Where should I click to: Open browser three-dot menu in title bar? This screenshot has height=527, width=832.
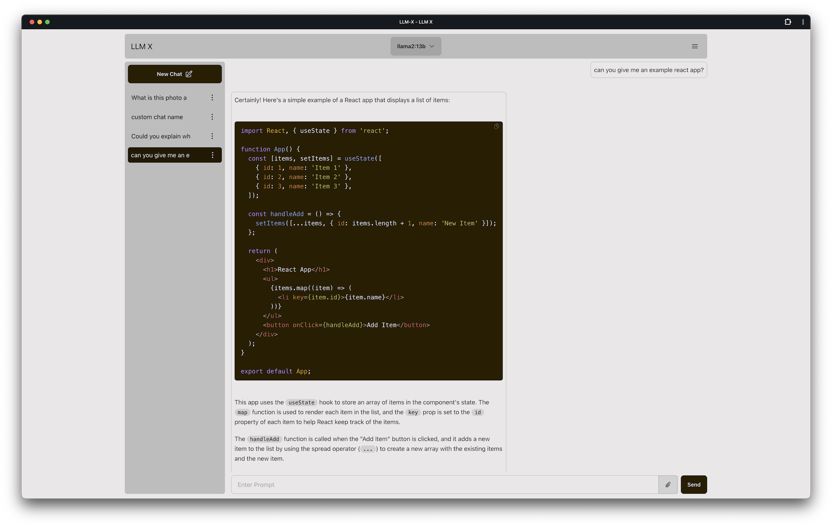pyautogui.click(x=803, y=22)
